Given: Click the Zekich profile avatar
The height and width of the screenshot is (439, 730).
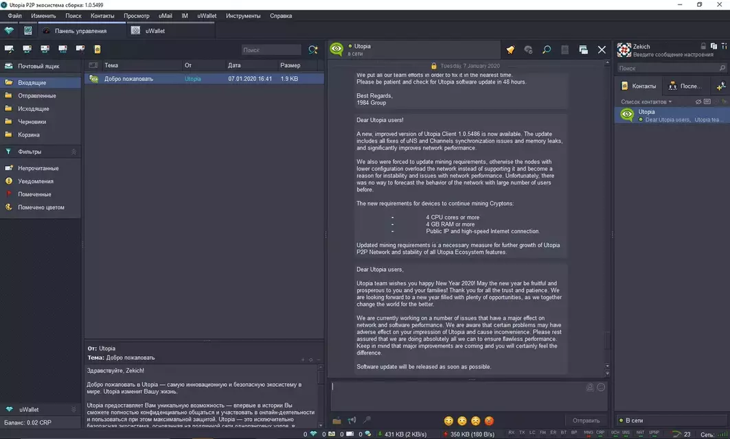Looking at the screenshot, I should (624, 50).
